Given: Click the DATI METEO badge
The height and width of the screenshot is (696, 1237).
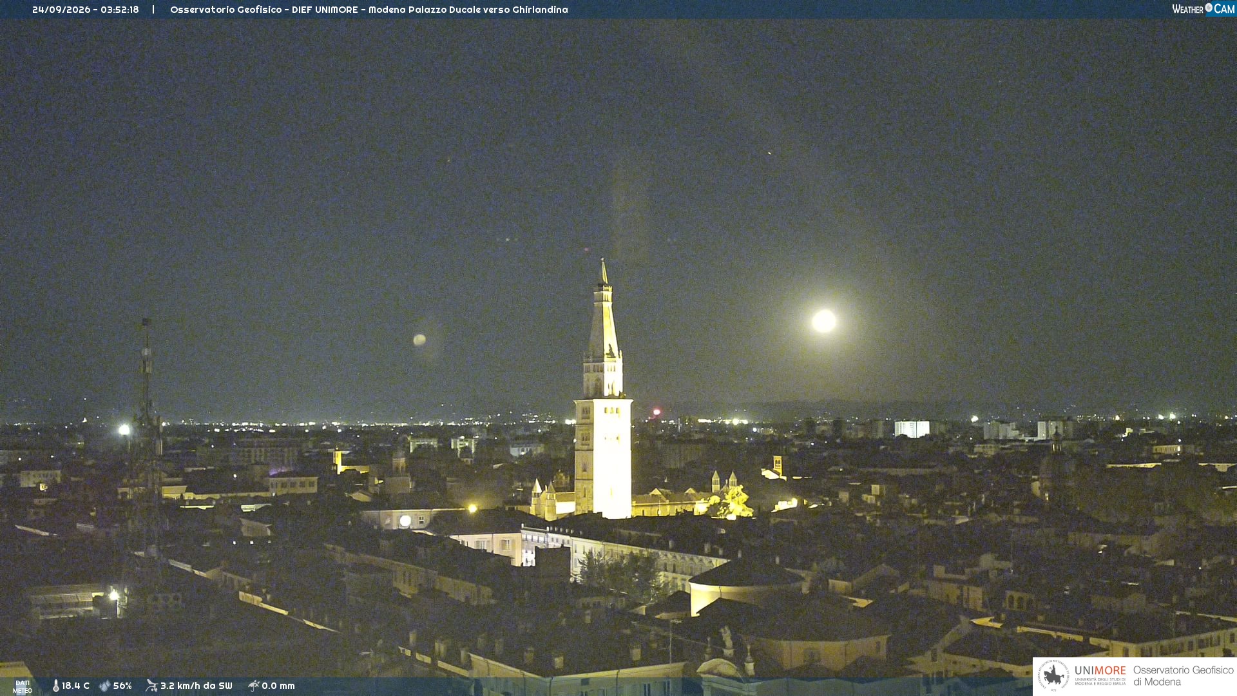Looking at the screenshot, I should click(x=23, y=686).
